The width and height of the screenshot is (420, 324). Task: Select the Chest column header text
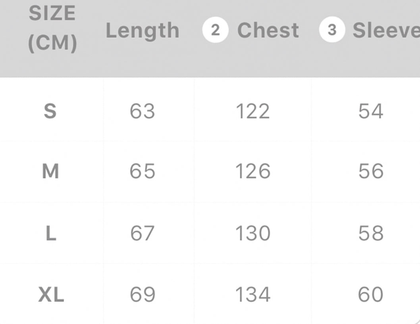click(268, 30)
